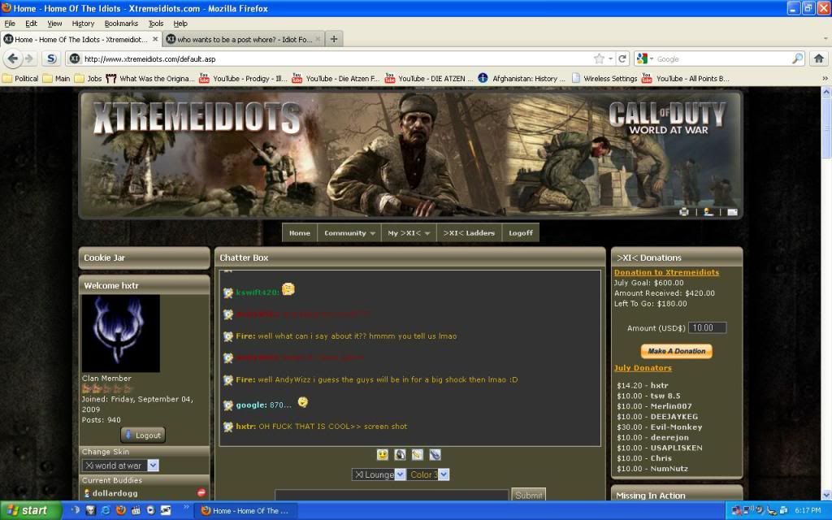Click the donation Amount input field
Image resolution: width=832 pixels, height=520 pixels.
706,328
